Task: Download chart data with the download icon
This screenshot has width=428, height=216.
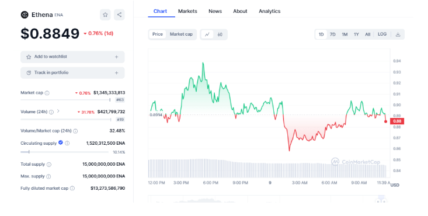Action: pyautogui.click(x=398, y=34)
